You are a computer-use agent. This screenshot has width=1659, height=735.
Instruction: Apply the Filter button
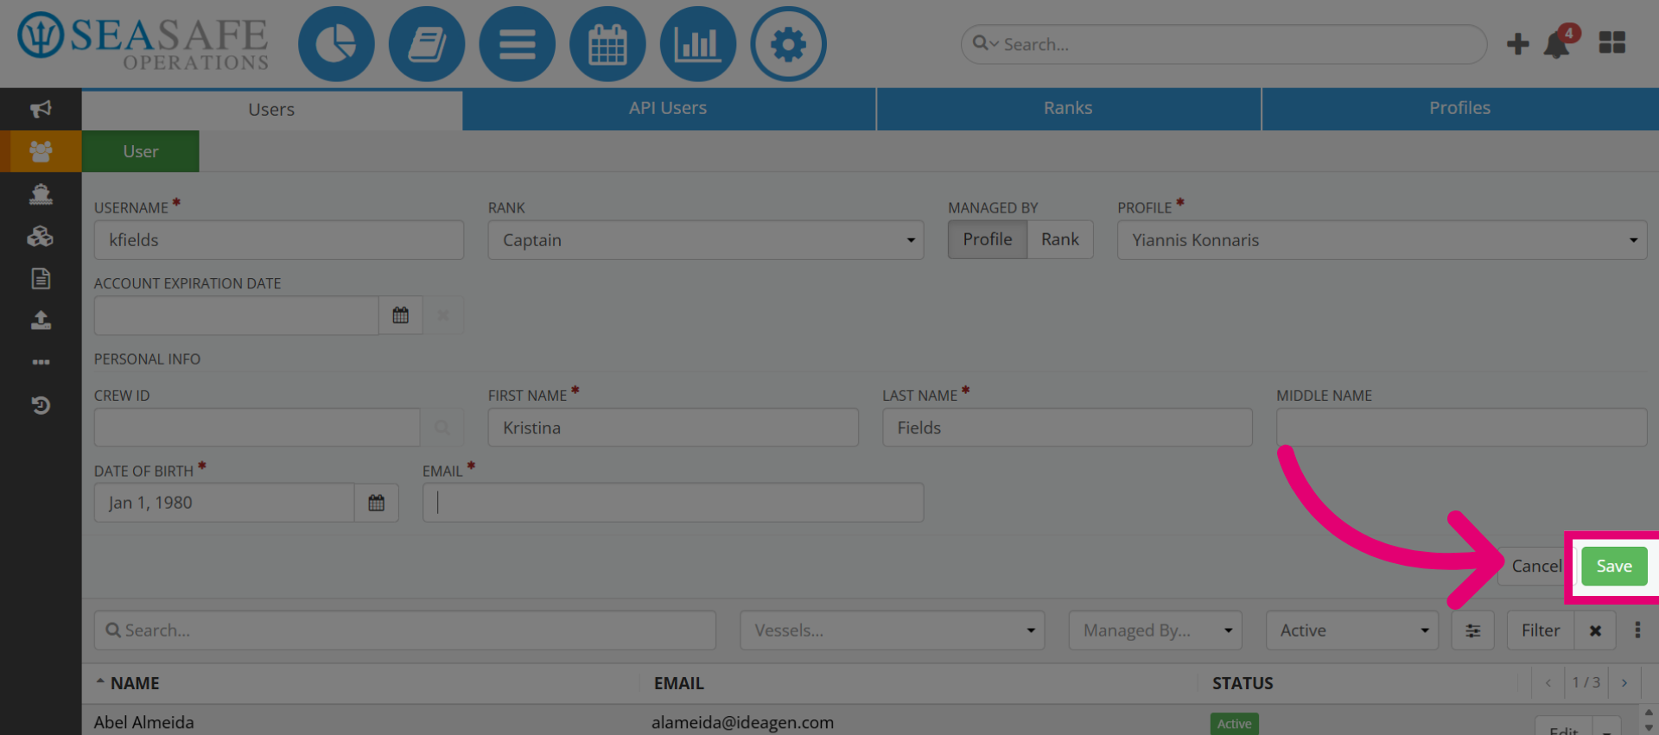pyautogui.click(x=1541, y=630)
